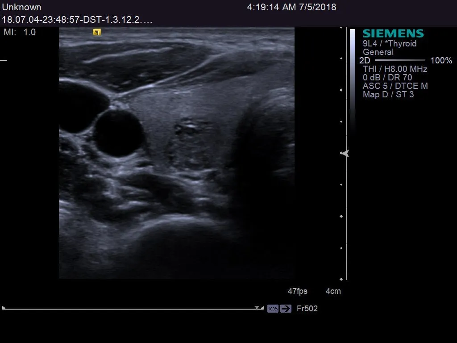Screen dimensions: 457x343
Task: Click the small 100% playback speed icon
Action: [273, 309]
